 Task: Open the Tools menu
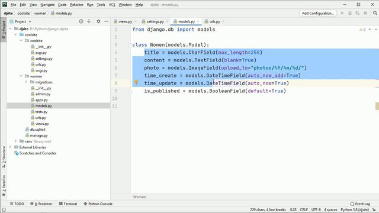101,5
